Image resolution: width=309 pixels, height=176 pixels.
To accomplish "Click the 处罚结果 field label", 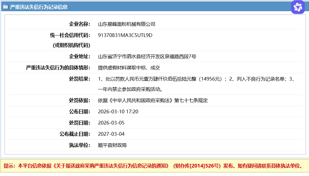I will point(80,79).
